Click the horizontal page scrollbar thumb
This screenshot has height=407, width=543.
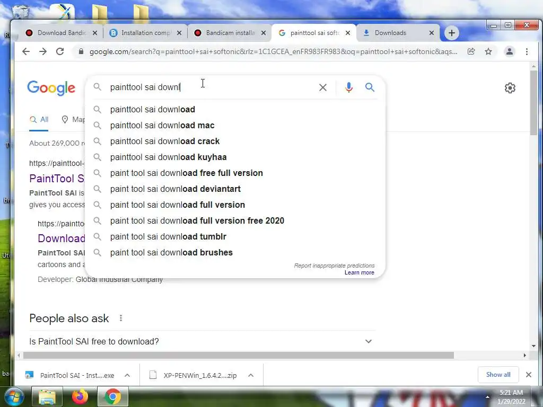239,356
